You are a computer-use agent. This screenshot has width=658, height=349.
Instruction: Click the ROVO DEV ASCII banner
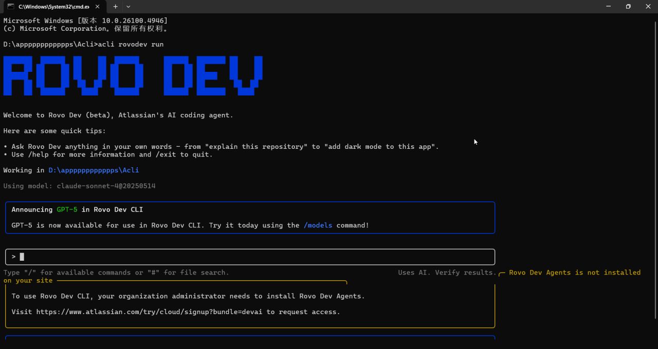point(133,75)
